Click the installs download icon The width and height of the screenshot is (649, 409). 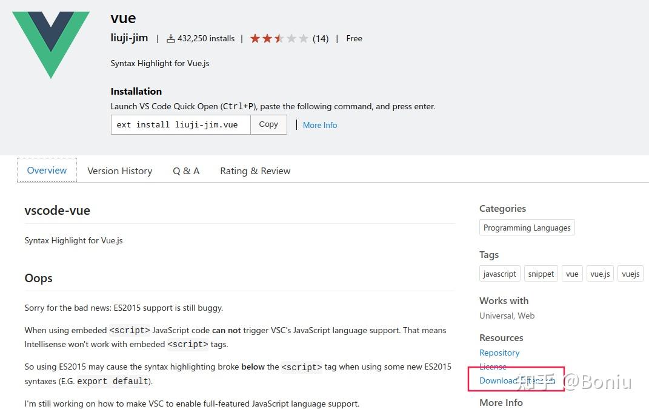[171, 39]
